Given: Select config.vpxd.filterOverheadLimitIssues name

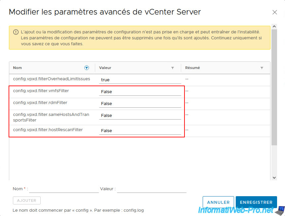Looking at the screenshot, I should [52, 79].
